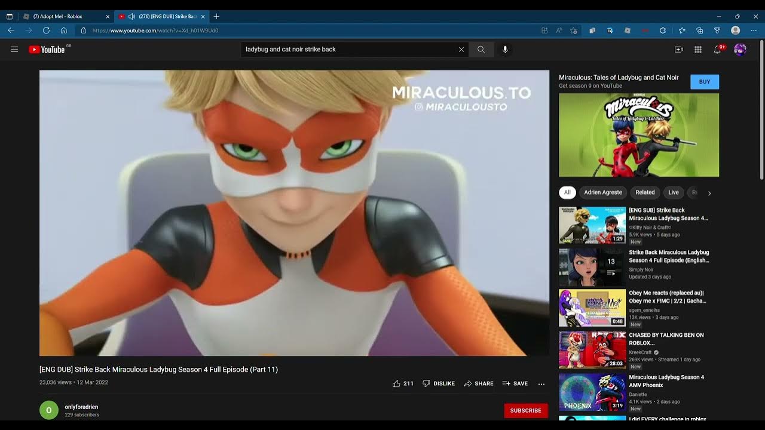Open Read aloud icon in address bar
This screenshot has width=765, height=430.
point(559,30)
